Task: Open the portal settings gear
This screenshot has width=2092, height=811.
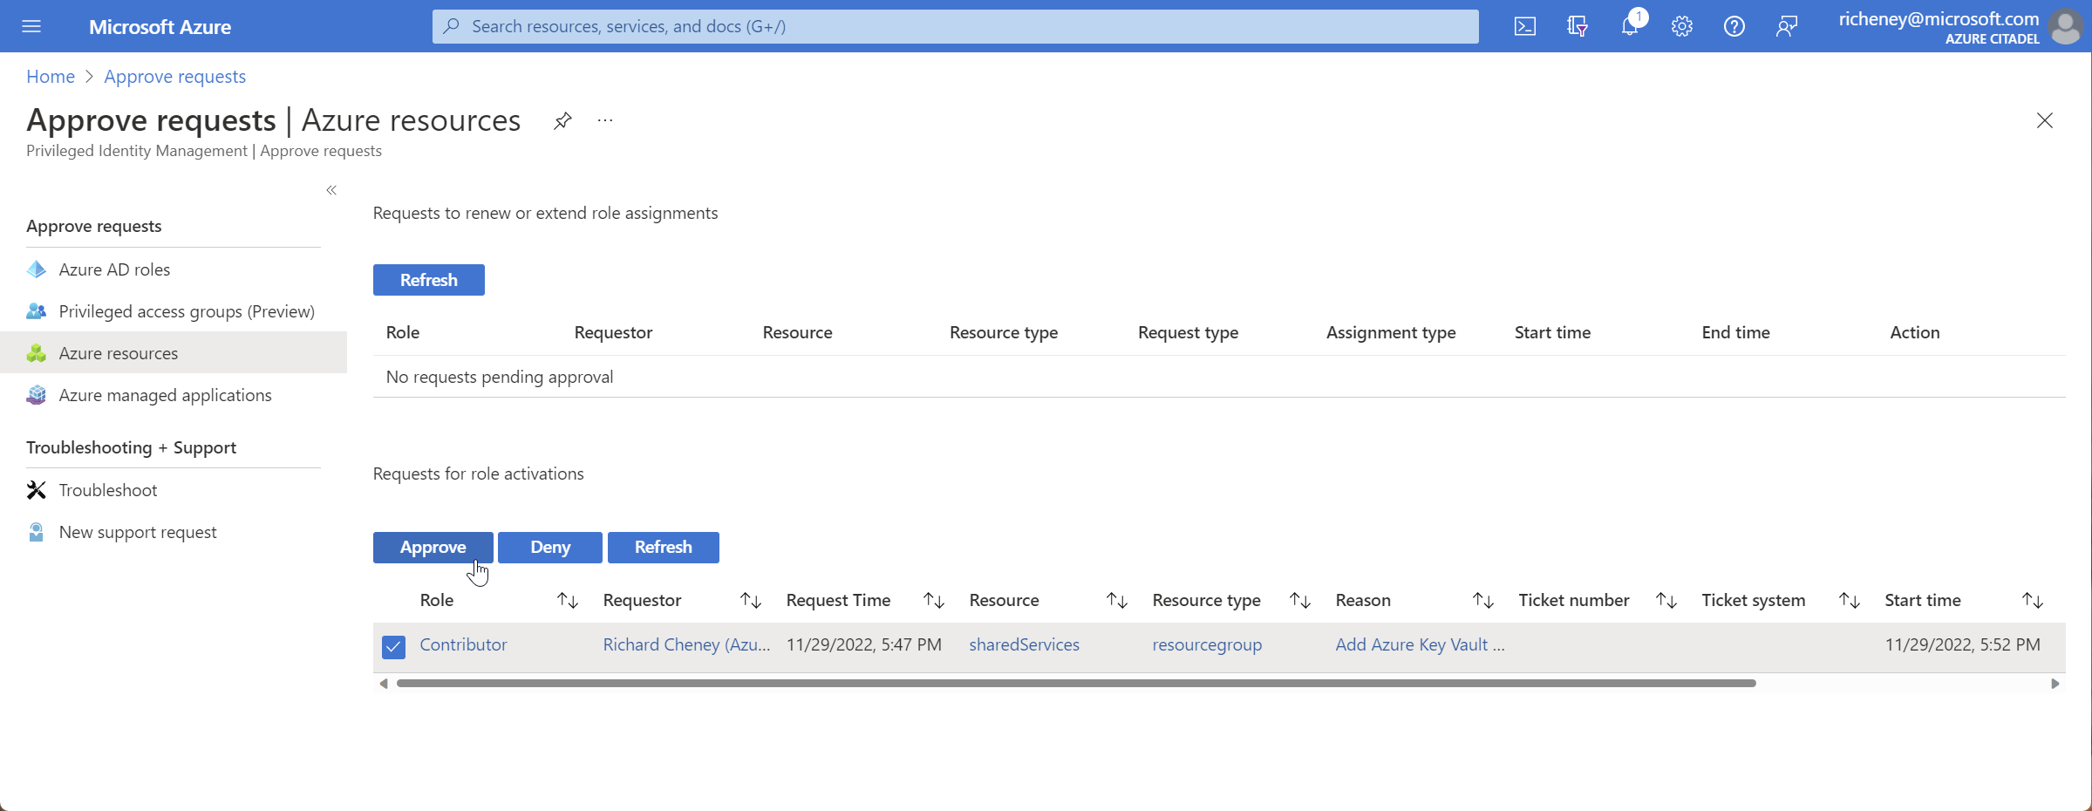Action: click(1681, 26)
